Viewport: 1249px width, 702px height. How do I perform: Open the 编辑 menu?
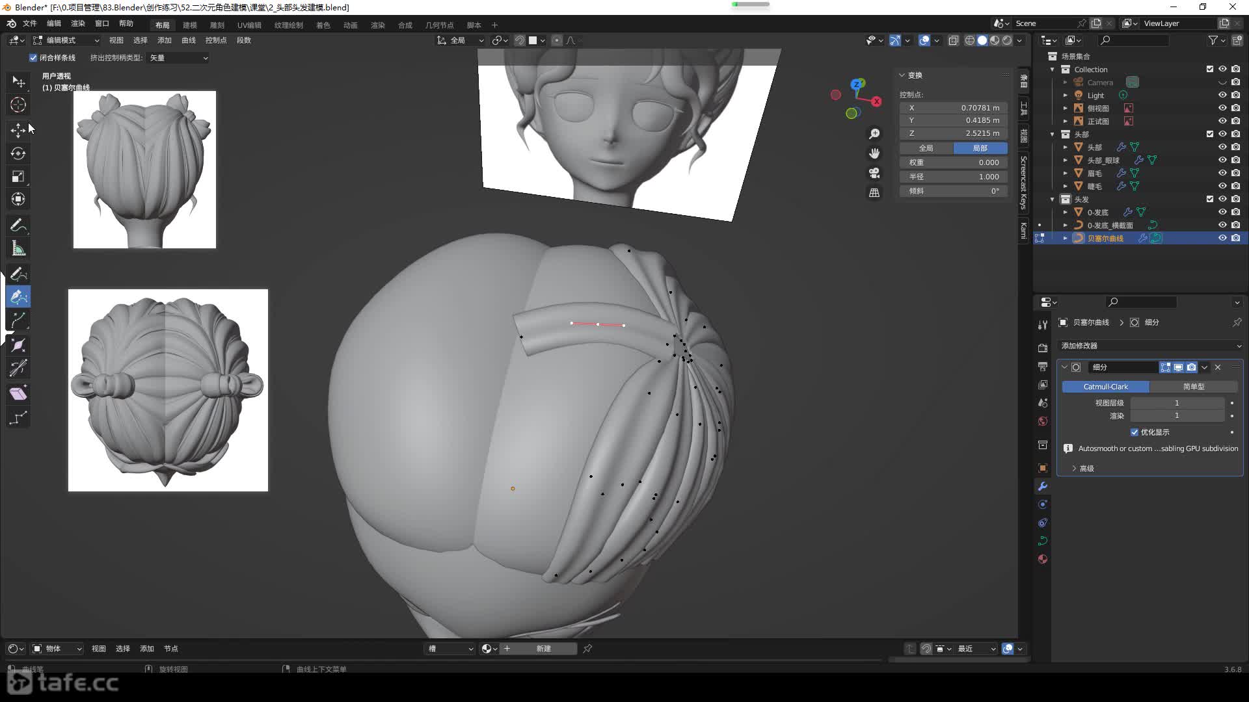pyautogui.click(x=54, y=23)
